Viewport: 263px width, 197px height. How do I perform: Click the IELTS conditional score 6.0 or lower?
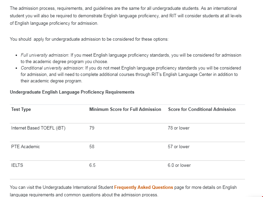[x=179, y=165]
